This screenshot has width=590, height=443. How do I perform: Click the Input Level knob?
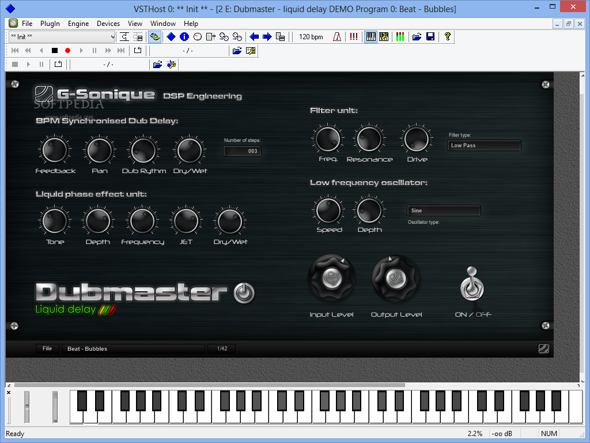pos(331,279)
